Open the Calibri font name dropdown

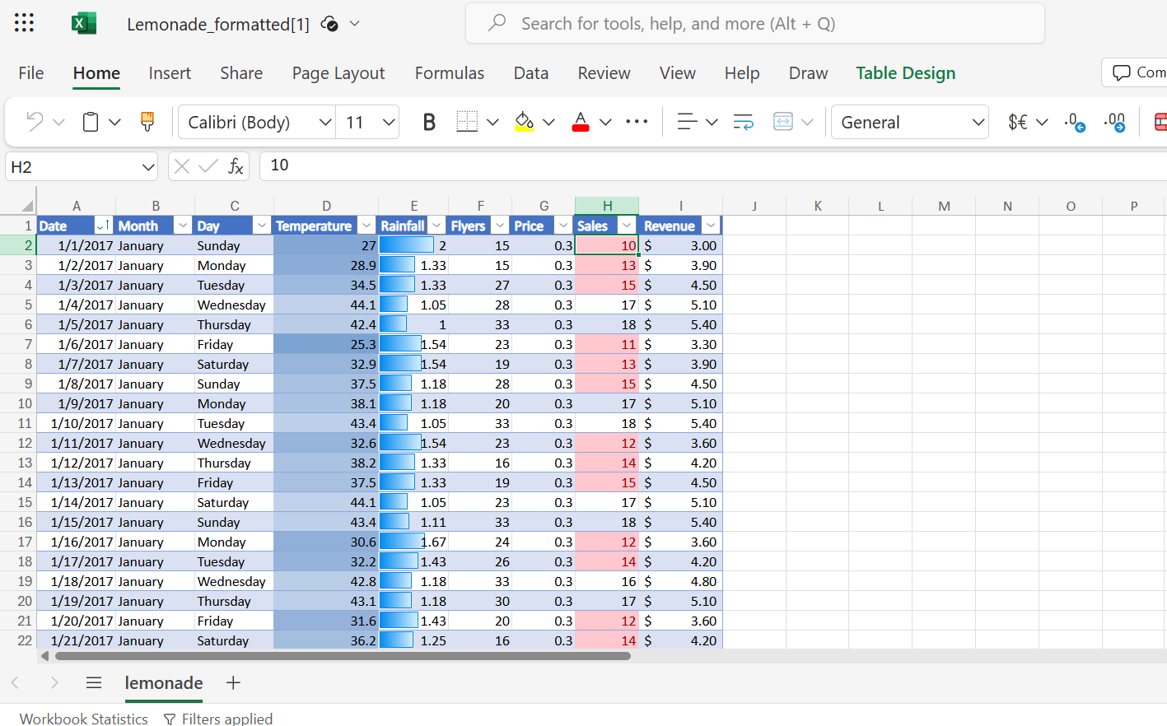(x=325, y=122)
